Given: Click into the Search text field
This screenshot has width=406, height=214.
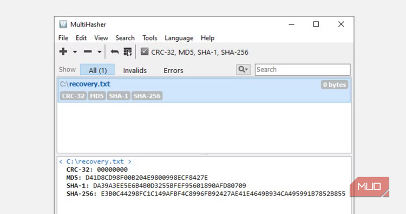Looking at the screenshot, I should click(303, 69).
